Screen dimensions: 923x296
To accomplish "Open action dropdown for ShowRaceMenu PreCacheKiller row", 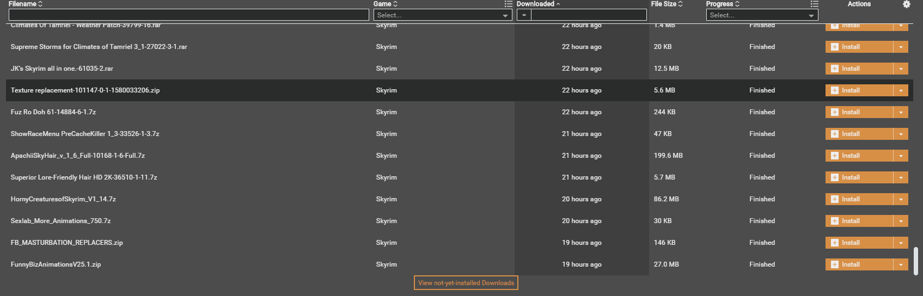I will (901, 134).
